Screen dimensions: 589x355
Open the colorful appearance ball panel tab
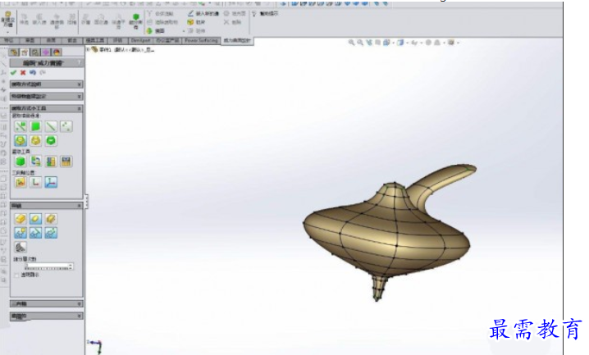tap(57, 52)
